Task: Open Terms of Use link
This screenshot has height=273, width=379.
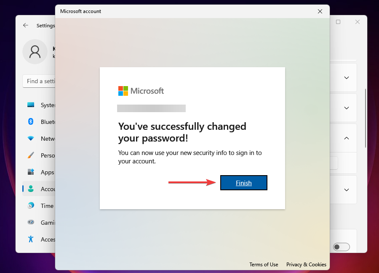Action: pos(264,265)
